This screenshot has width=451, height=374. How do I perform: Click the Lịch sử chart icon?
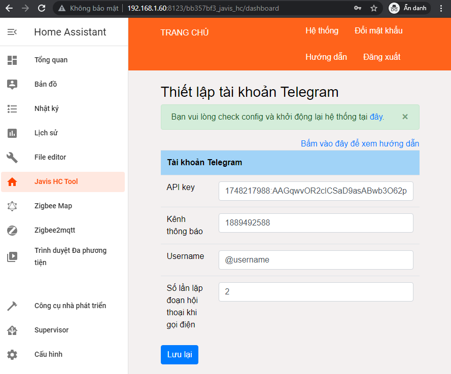click(12, 133)
